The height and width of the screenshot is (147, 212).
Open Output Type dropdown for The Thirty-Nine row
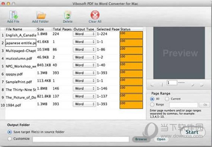pyautogui.click(x=84, y=88)
